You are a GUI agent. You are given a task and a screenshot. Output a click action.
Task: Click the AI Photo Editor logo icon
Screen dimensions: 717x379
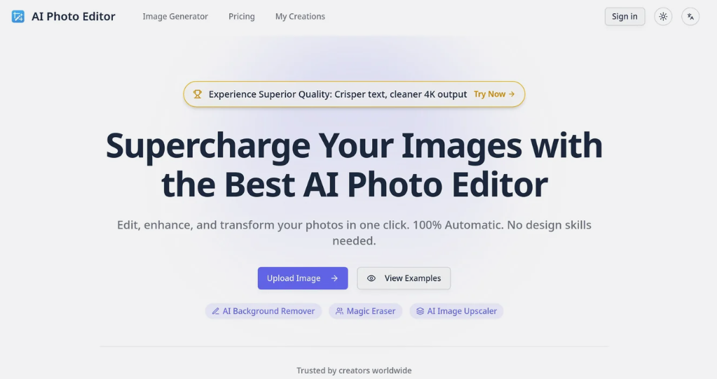point(18,17)
